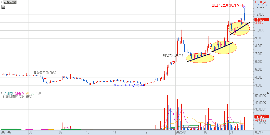Select the green 60 moving average label
270x135 pixels.
click(32, 93)
